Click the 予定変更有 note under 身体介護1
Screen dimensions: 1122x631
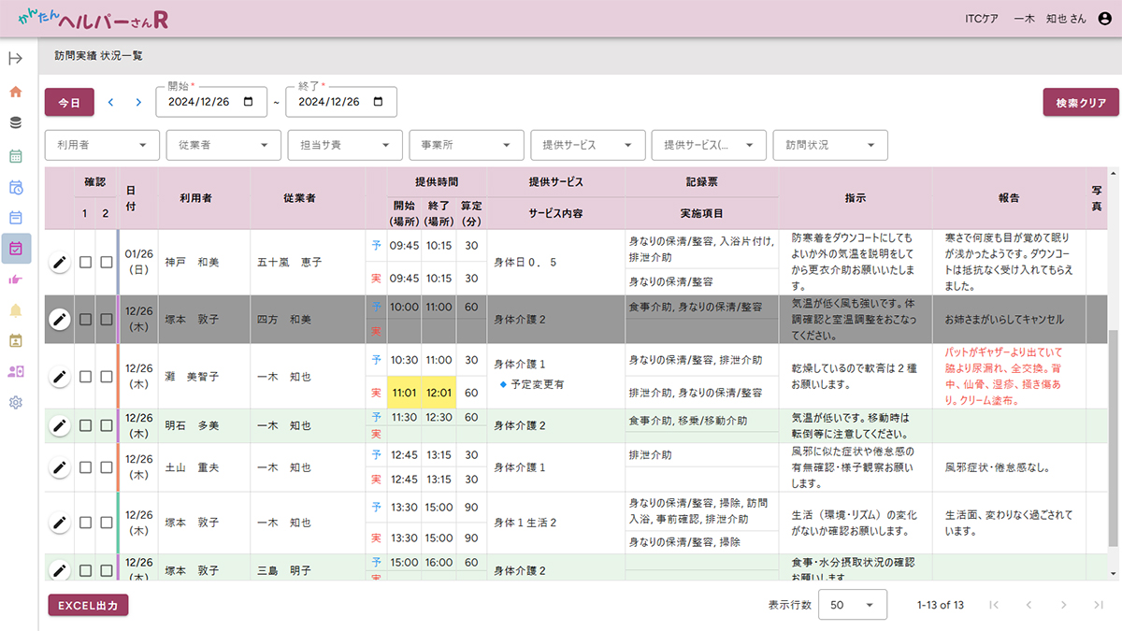tap(531, 384)
